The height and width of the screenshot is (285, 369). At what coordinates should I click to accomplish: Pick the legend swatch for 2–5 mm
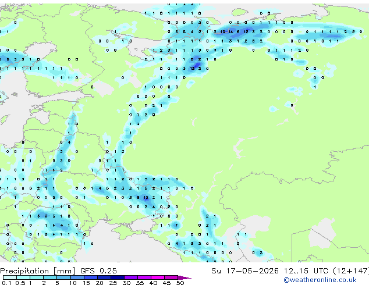pos(50,277)
